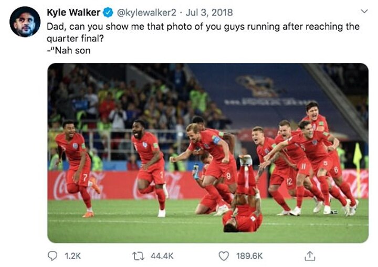The height and width of the screenshot is (267, 378).
Task: Click the reply speech bubble icon
Action: point(53,256)
